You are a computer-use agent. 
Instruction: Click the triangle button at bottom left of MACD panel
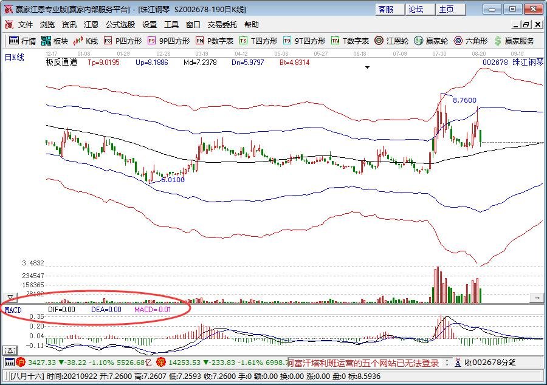coord(10,350)
